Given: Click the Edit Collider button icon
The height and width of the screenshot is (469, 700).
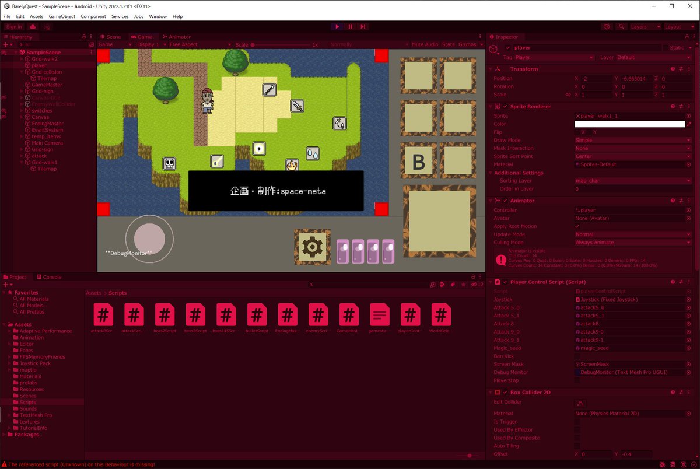Looking at the screenshot, I should tap(580, 403).
